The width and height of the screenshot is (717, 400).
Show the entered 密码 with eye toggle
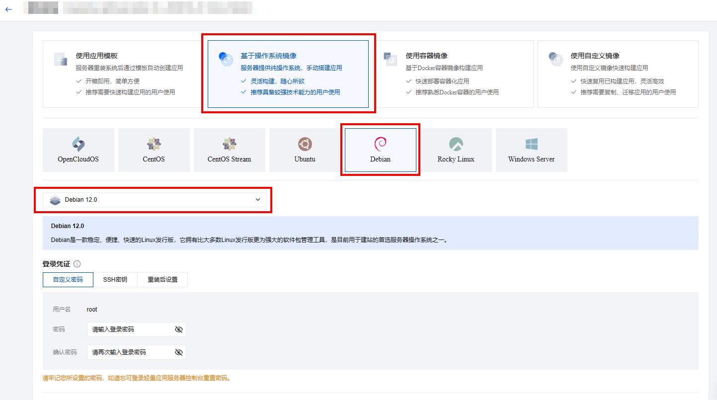pos(178,329)
